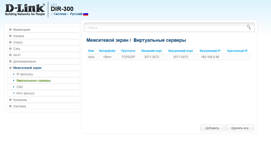Image resolution: width=271 pixels, height=145 pixels.
Task: Click the Удаленный IP column header
Action: pos(237,51)
